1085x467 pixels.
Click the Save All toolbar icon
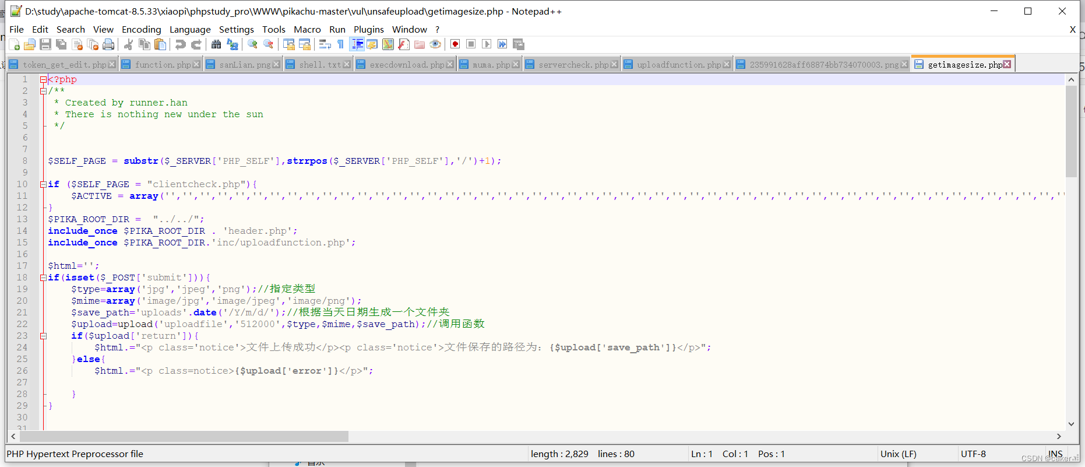click(x=61, y=44)
